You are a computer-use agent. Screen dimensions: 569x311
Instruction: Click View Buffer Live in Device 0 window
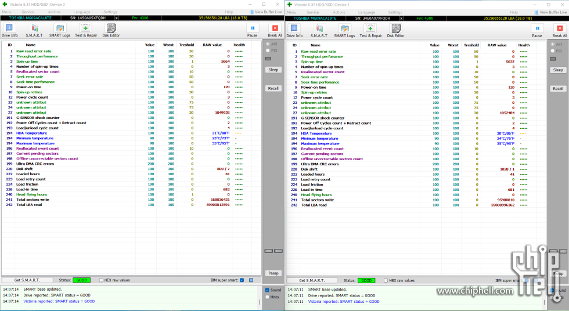pyautogui.click(x=266, y=12)
